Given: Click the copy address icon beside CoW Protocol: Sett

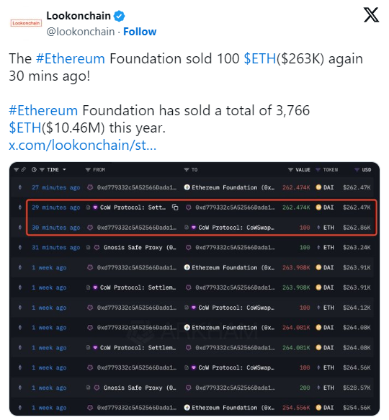Looking at the screenshot, I should tap(175, 207).
